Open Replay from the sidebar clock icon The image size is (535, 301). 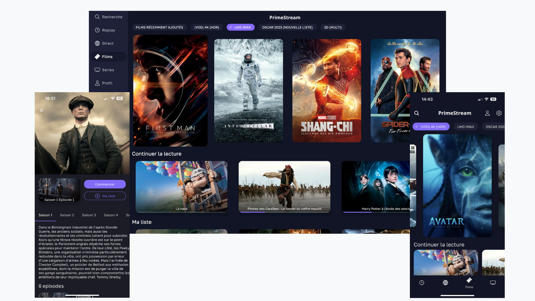coord(97,30)
